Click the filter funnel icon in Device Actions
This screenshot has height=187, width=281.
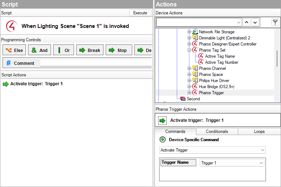point(275,22)
